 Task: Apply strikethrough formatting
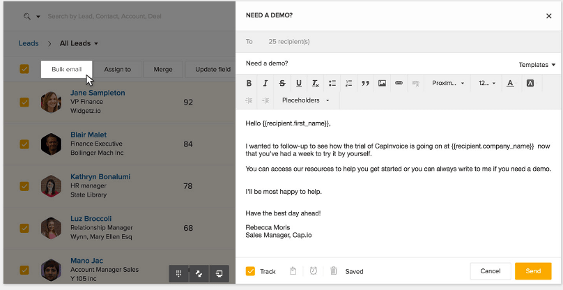coord(282,84)
